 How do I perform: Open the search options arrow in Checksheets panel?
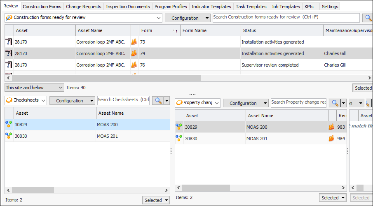click(x=167, y=101)
